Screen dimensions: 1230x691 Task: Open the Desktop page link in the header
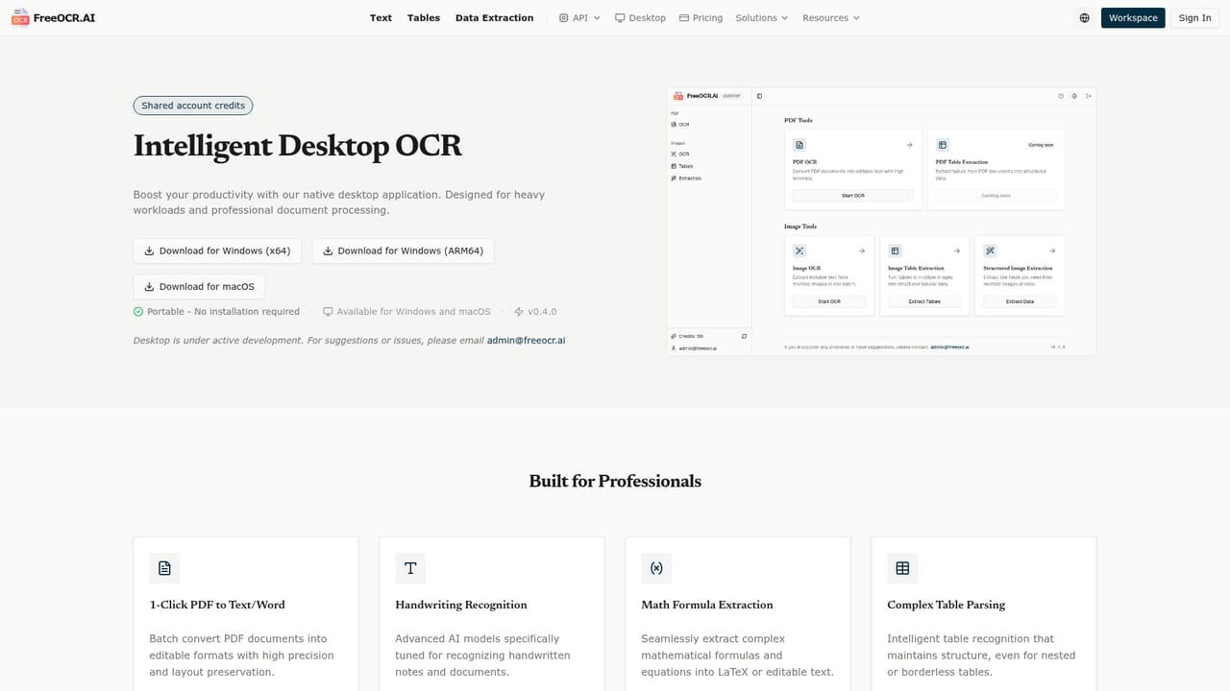(640, 17)
